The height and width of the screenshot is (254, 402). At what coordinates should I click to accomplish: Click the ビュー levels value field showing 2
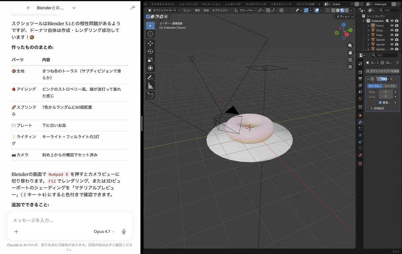click(386, 92)
